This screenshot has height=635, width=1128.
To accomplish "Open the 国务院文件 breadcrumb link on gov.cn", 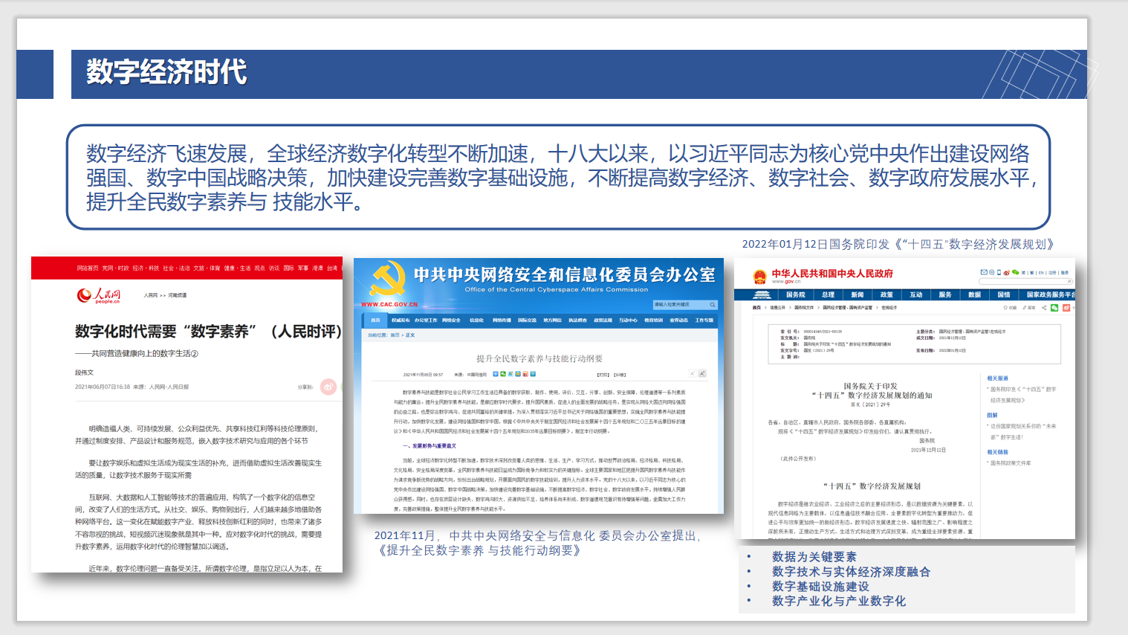I will point(804,308).
